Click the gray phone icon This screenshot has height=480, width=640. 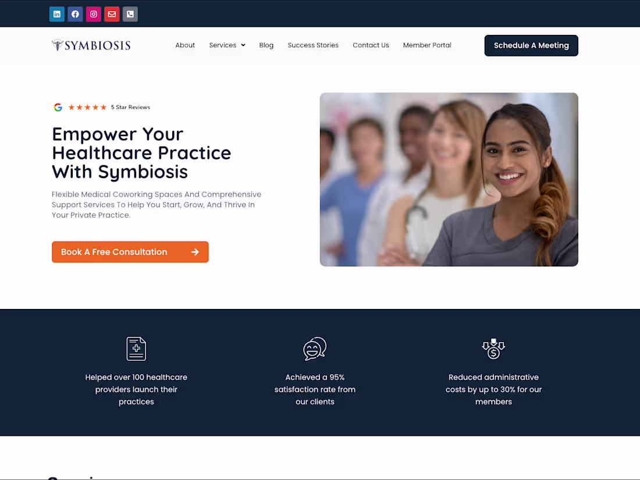click(x=130, y=15)
